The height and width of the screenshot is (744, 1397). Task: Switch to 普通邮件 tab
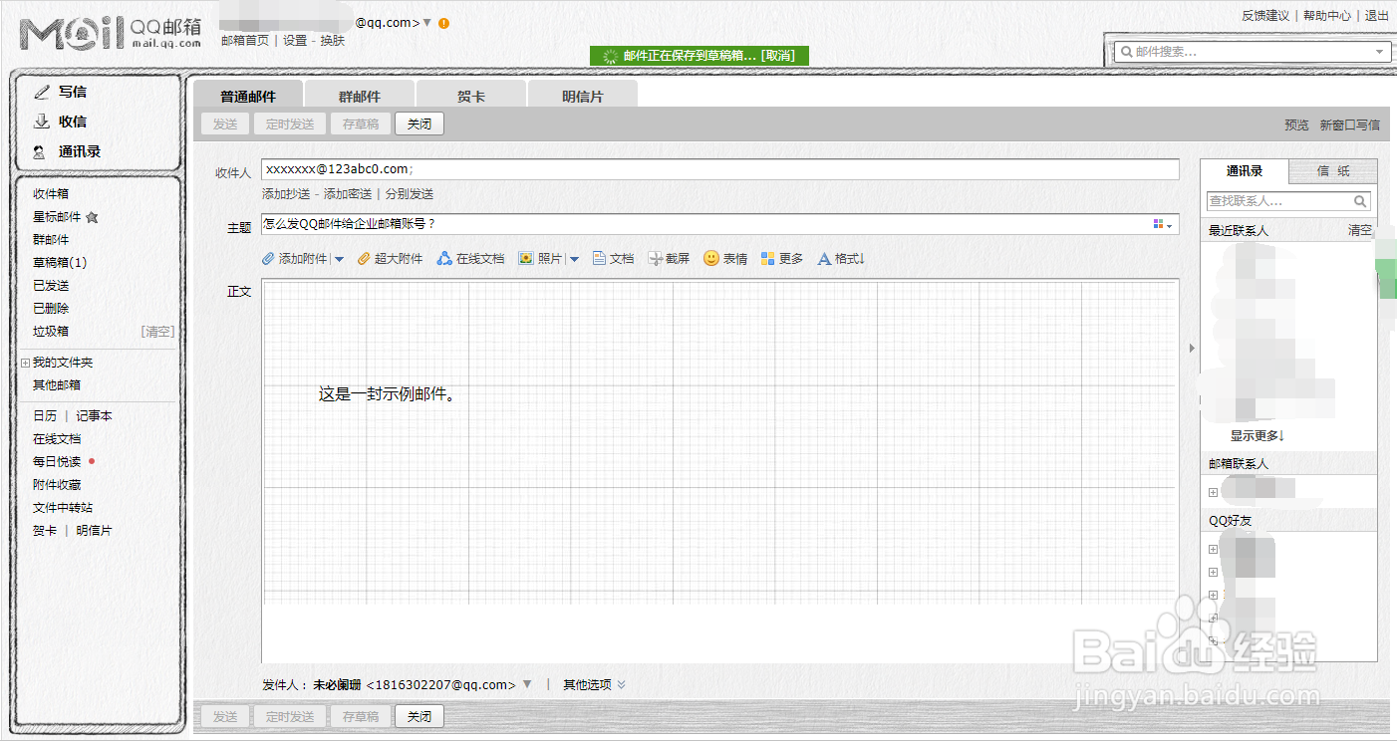(247, 95)
